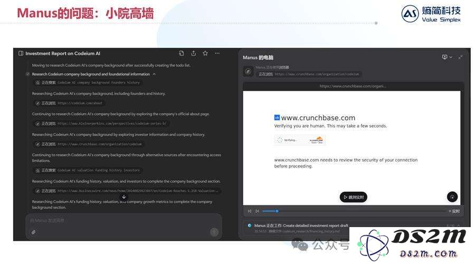Click 'www.crunchbase.com needs to review the security' text
The width and height of the screenshot is (475, 263).
tap(346, 163)
